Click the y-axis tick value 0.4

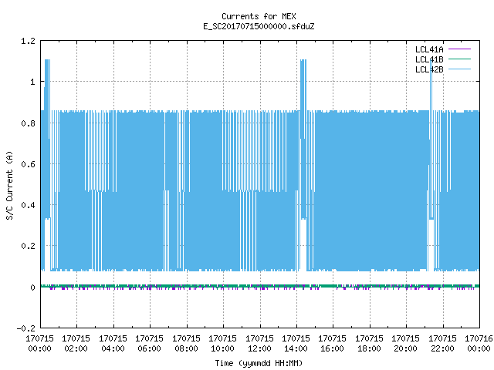point(28,205)
